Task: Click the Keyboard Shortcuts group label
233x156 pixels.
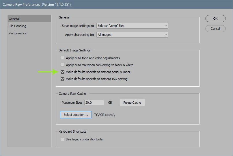Action: (72, 131)
